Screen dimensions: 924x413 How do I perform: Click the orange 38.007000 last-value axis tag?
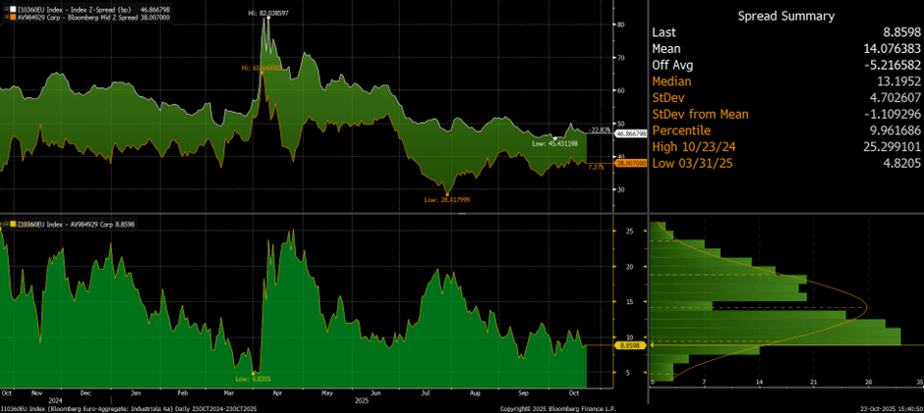click(629, 163)
